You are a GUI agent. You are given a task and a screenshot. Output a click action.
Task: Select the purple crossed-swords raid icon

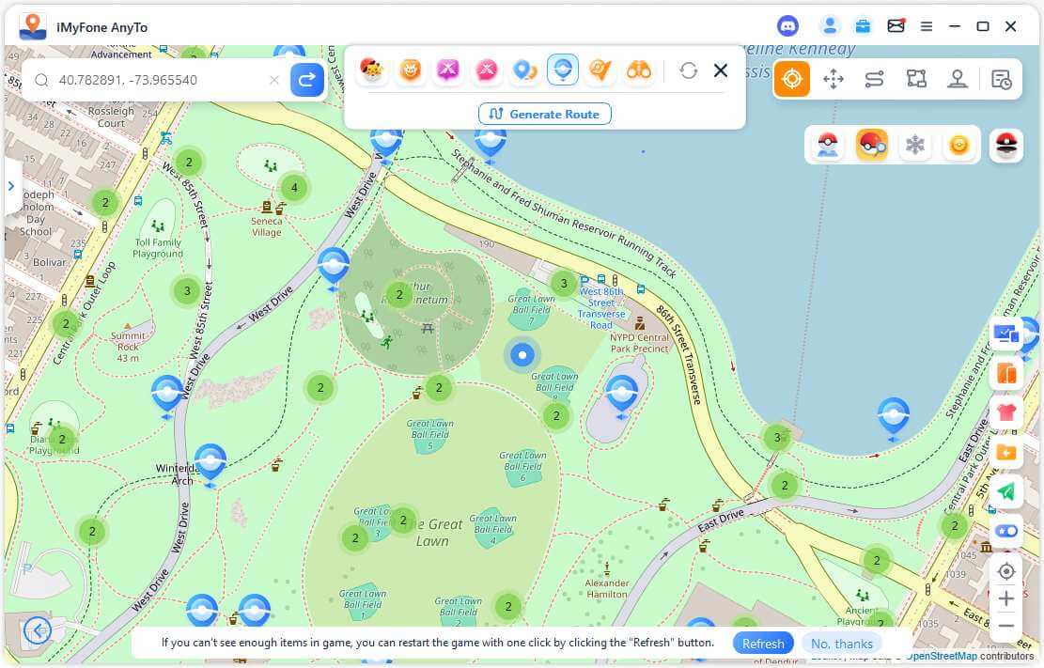click(448, 70)
